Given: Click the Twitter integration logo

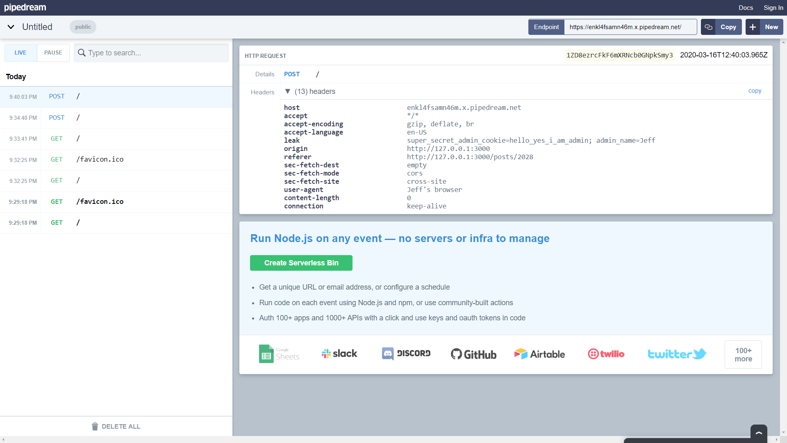Looking at the screenshot, I should click(x=677, y=354).
